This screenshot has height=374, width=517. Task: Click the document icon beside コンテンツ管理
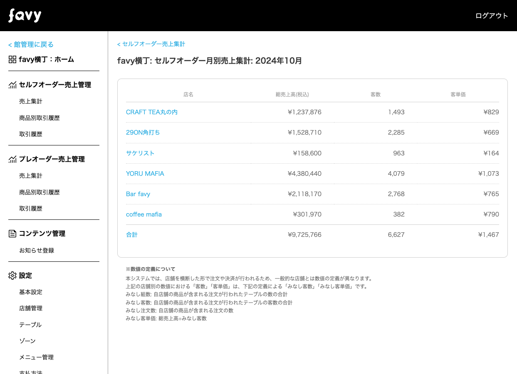click(x=12, y=234)
